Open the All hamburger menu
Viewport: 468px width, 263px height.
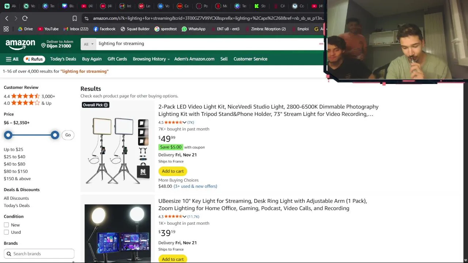(12, 59)
